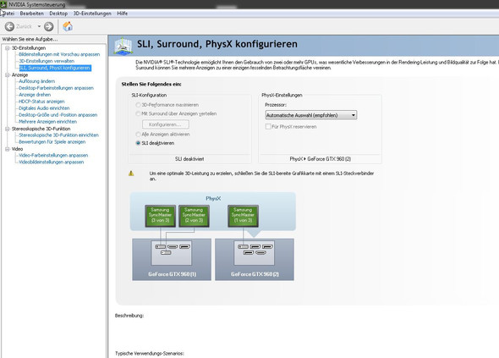
Task: Open Digitales Audio einrichten
Action: tap(44, 108)
